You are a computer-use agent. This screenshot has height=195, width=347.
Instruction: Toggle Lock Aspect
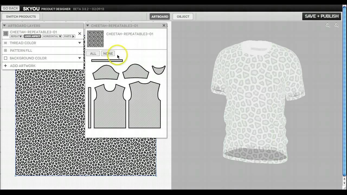32,36
